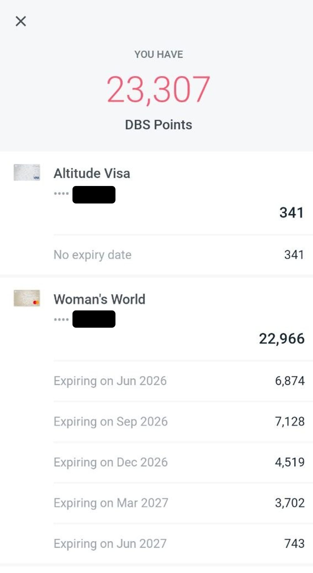Tap the 4,519 points amount
This screenshot has width=313, height=573.
click(290, 462)
